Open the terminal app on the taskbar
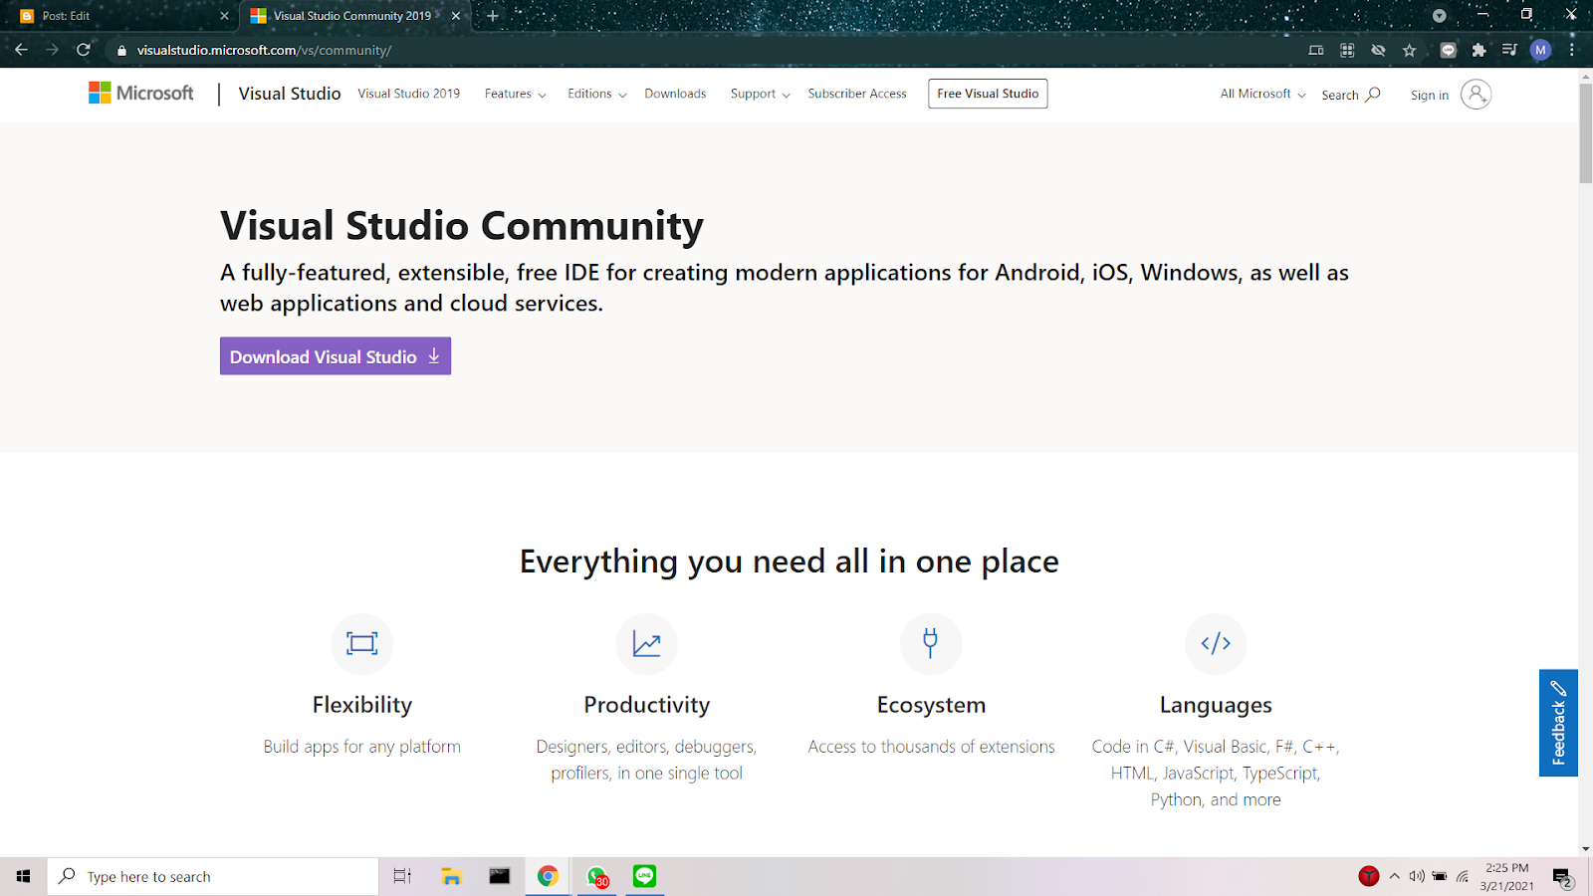Viewport: 1593px width, 896px height. pyautogui.click(x=500, y=876)
